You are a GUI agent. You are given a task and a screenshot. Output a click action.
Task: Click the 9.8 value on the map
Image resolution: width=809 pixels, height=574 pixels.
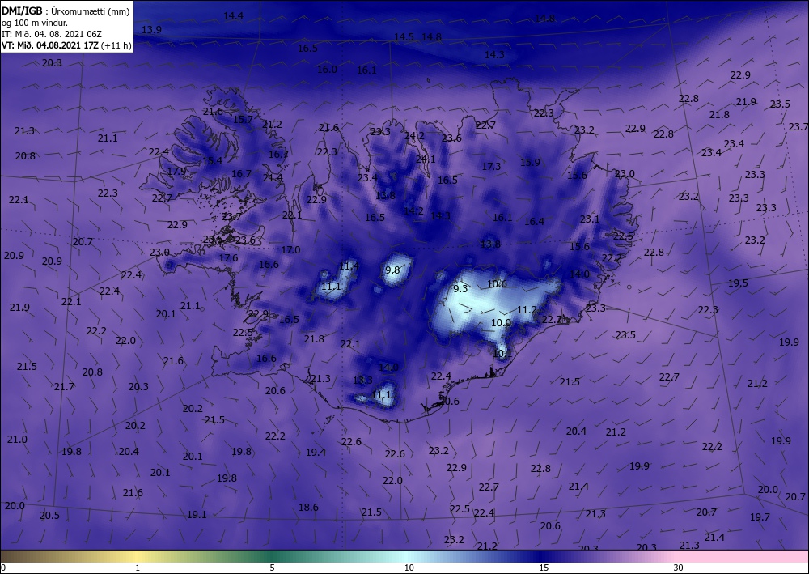coord(392,270)
